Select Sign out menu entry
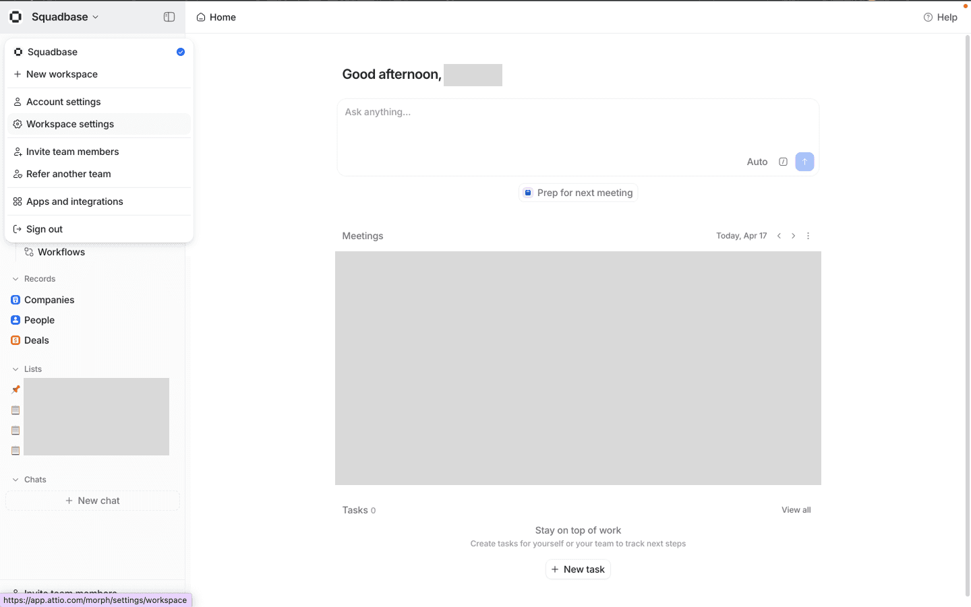 point(45,229)
